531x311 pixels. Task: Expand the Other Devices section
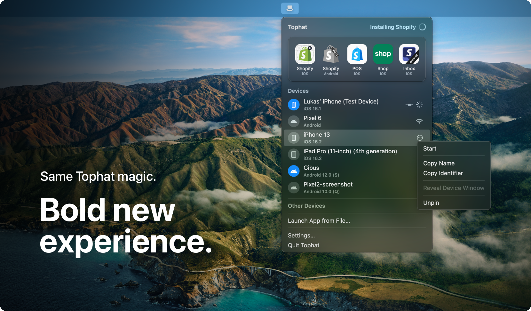[x=306, y=206]
